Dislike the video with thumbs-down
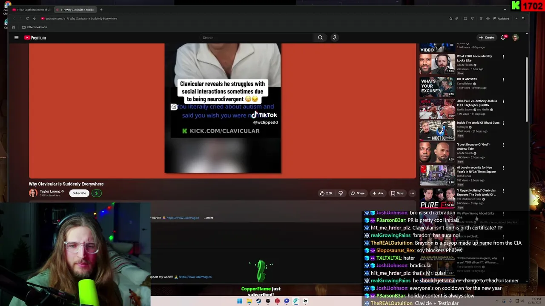The width and height of the screenshot is (545, 306). pos(341,193)
